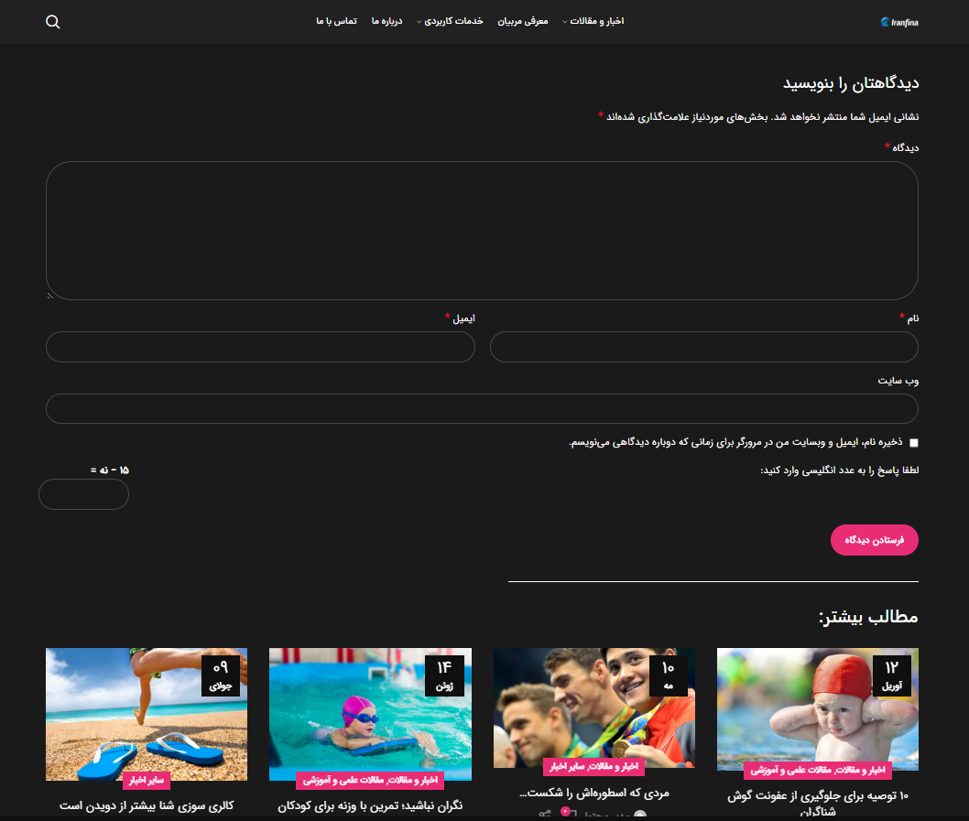The width and height of the screenshot is (969, 821).
Task: Open the معرفی مربیان menu item
Action: point(523,21)
